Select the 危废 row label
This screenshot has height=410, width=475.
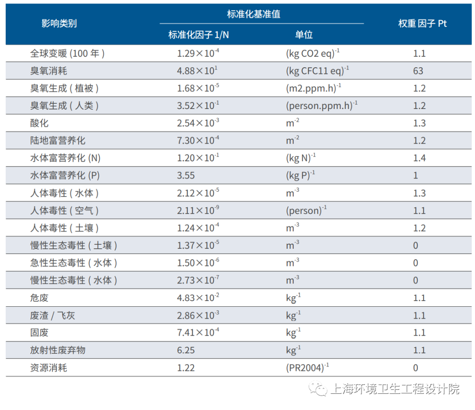[39, 298]
